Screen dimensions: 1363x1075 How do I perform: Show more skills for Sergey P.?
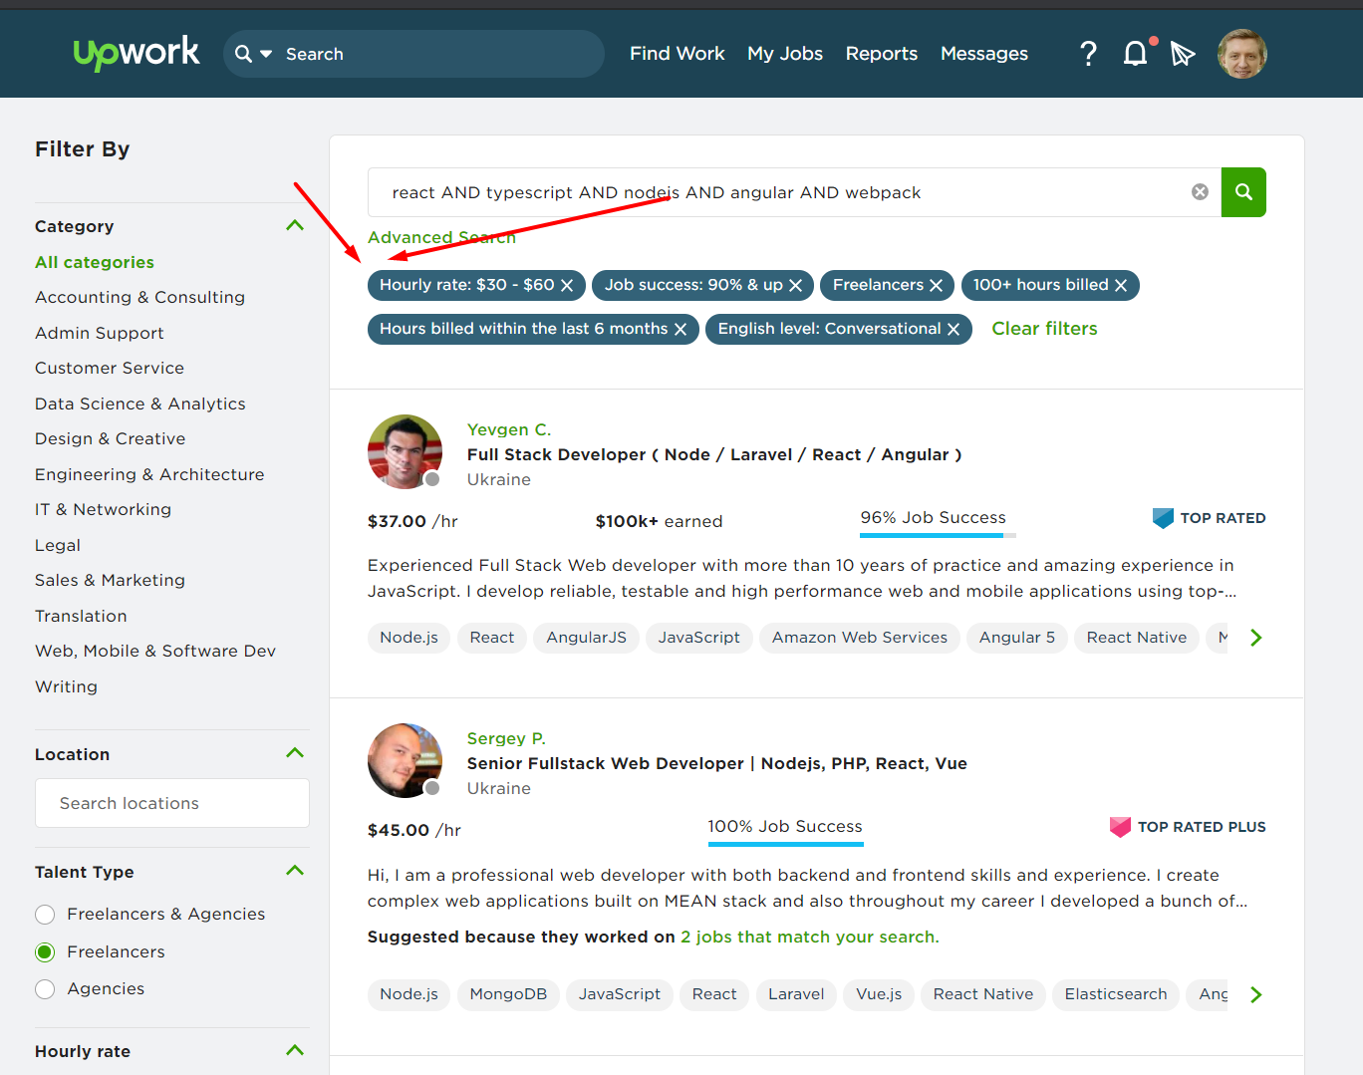pos(1255,994)
